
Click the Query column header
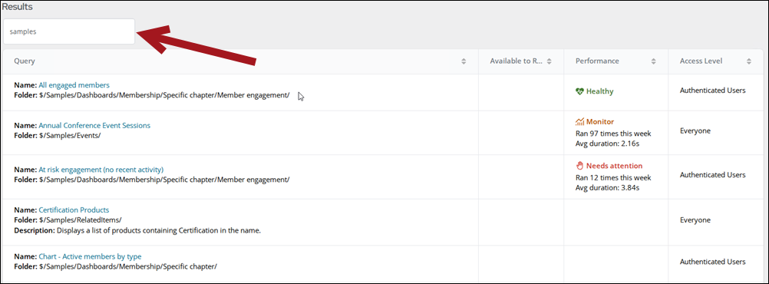point(25,61)
